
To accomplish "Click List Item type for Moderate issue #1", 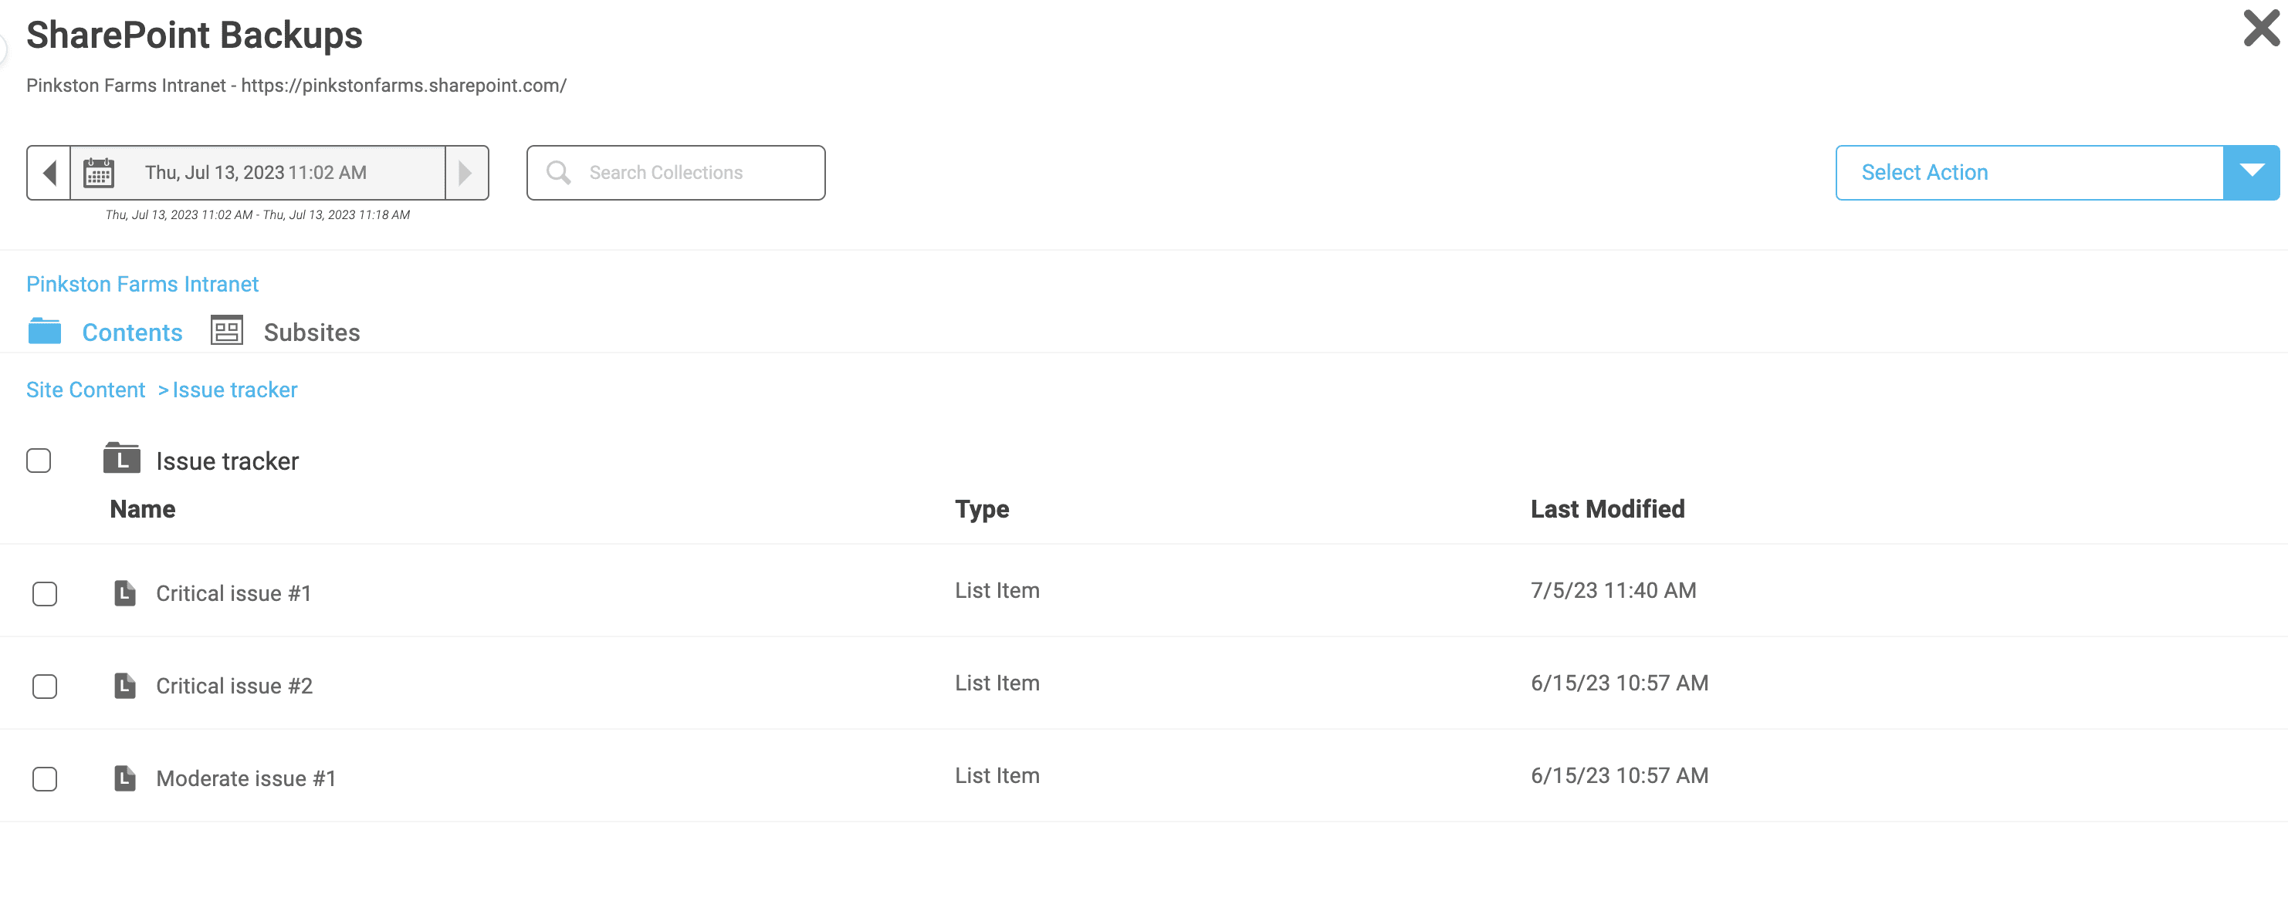I will point(997,775).
